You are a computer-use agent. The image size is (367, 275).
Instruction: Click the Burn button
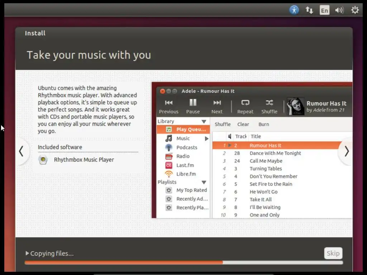(263, 124)
